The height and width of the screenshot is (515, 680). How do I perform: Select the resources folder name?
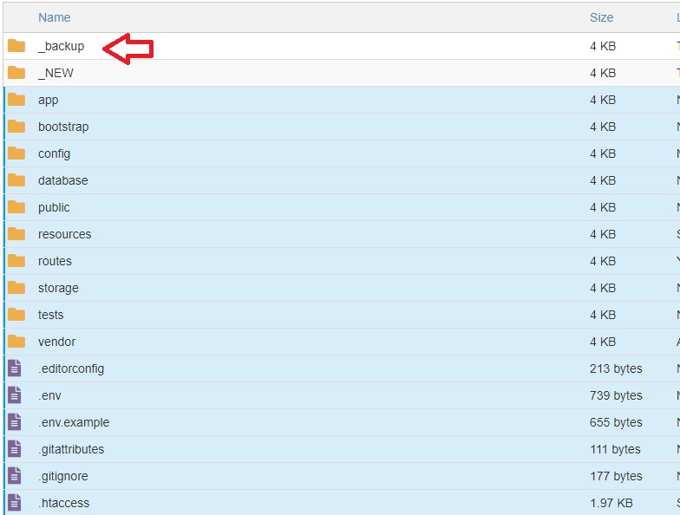(64, 234)
